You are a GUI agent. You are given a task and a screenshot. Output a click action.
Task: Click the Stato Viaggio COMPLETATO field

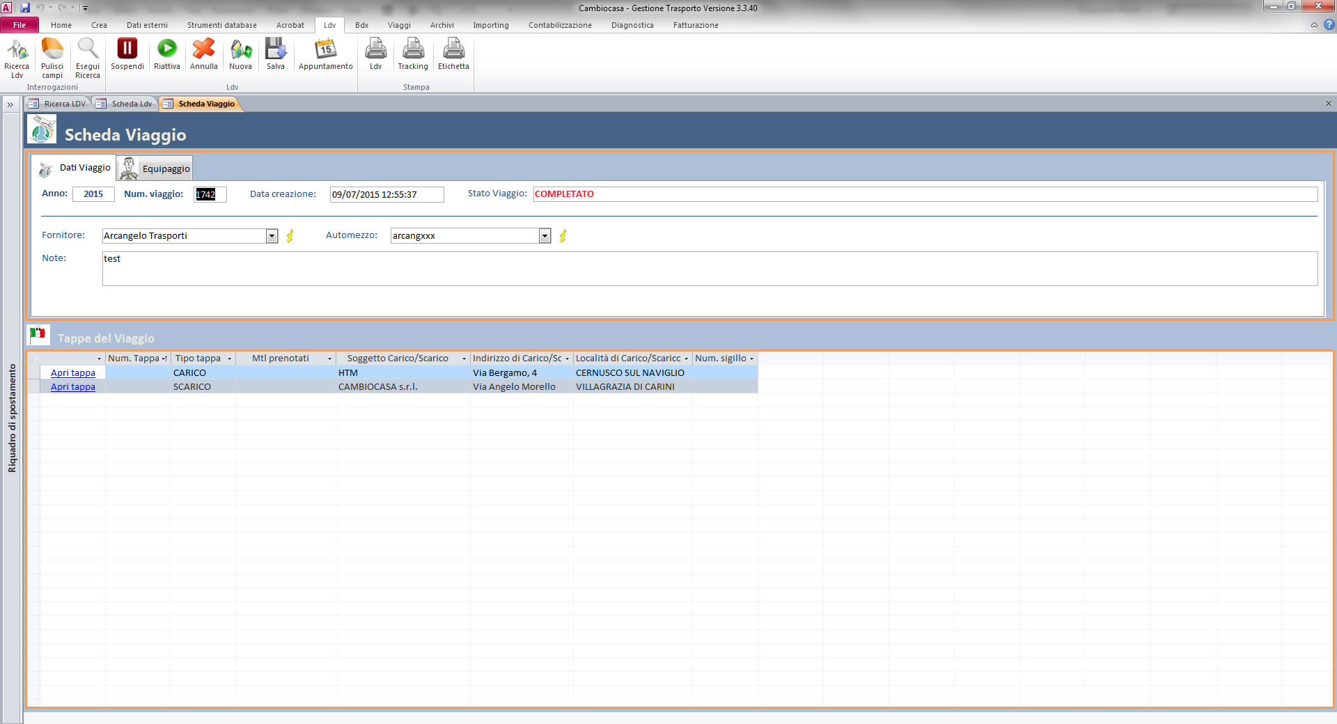pyautogui.click(x=925, y=194)
